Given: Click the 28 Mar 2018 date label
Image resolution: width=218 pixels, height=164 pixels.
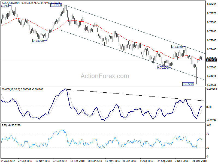Looking at the screenshot, I should tap(95, 161).
